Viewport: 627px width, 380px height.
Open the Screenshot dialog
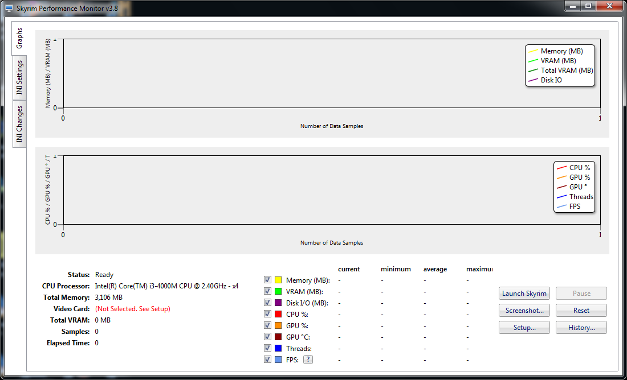524,311
